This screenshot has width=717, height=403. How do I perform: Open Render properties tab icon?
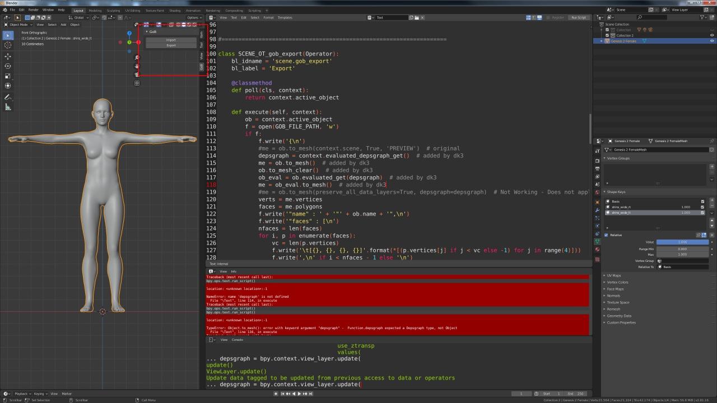[597, 161]
